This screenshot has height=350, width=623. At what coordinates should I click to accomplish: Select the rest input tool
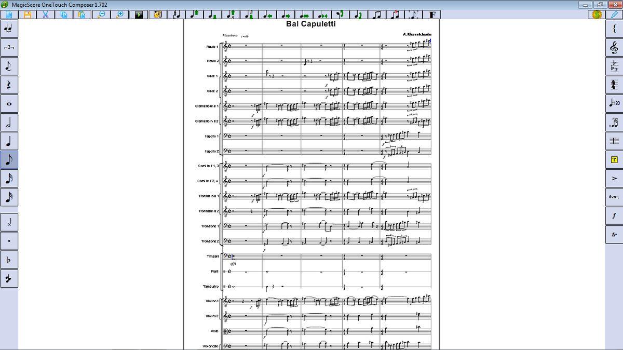(x=9, y=85)
